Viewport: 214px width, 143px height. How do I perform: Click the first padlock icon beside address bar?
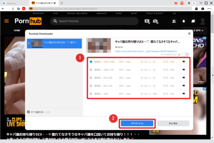(196, 9)
